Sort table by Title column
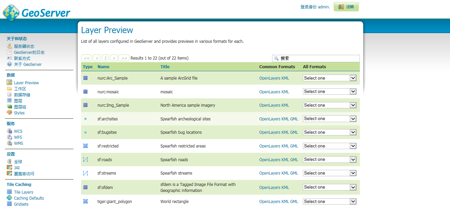Image resolution: width=450 pixels, height=208 pixels. tap(165, 67)
